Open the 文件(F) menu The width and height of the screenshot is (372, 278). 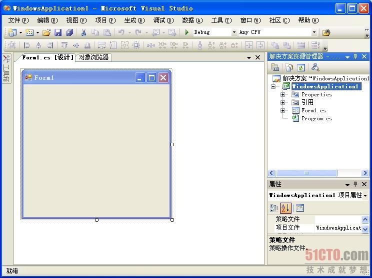click(x=18, y=20)
